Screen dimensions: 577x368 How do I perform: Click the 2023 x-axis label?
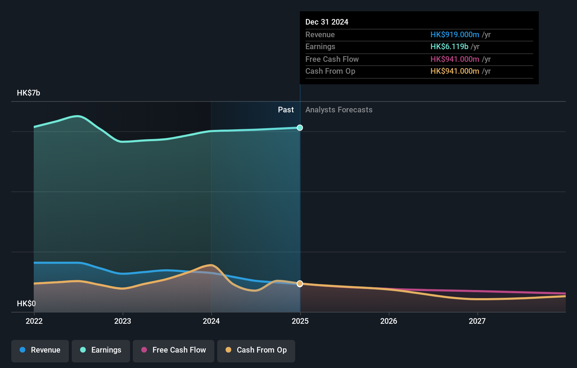(x=123, y=321)
